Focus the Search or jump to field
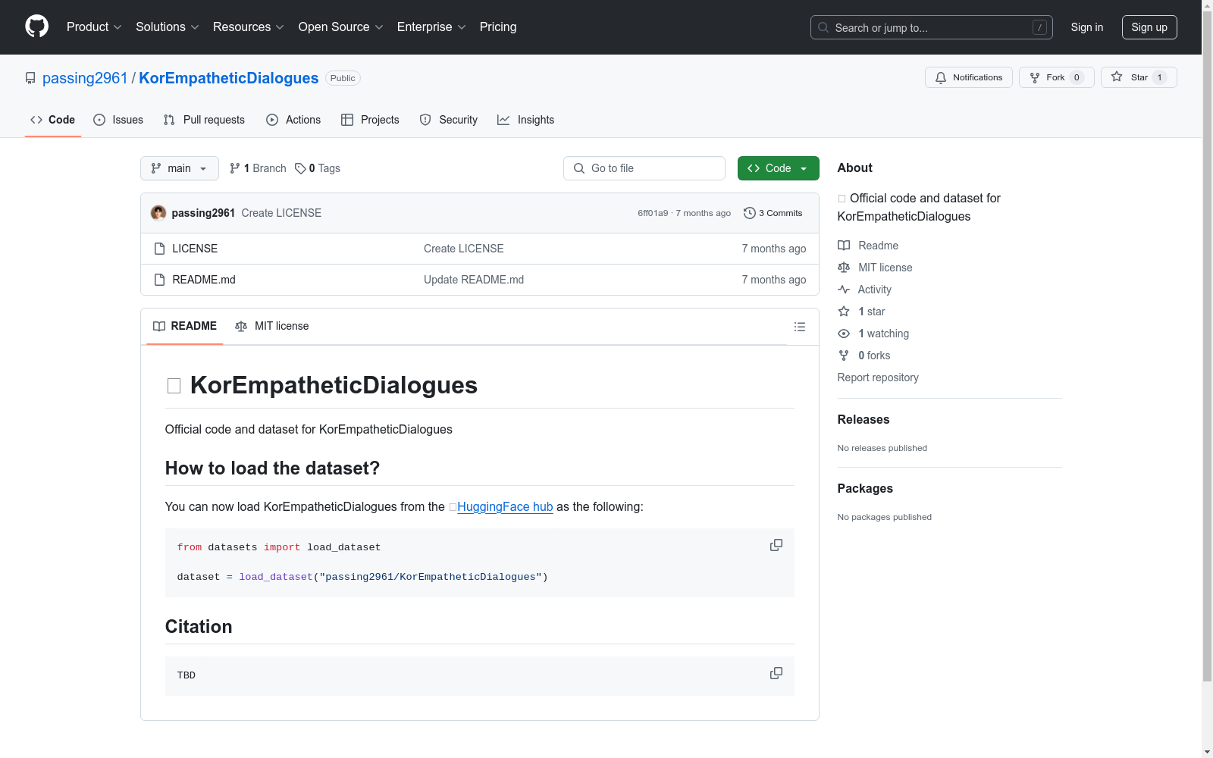The image size is (1213, 758). (931, 27)
